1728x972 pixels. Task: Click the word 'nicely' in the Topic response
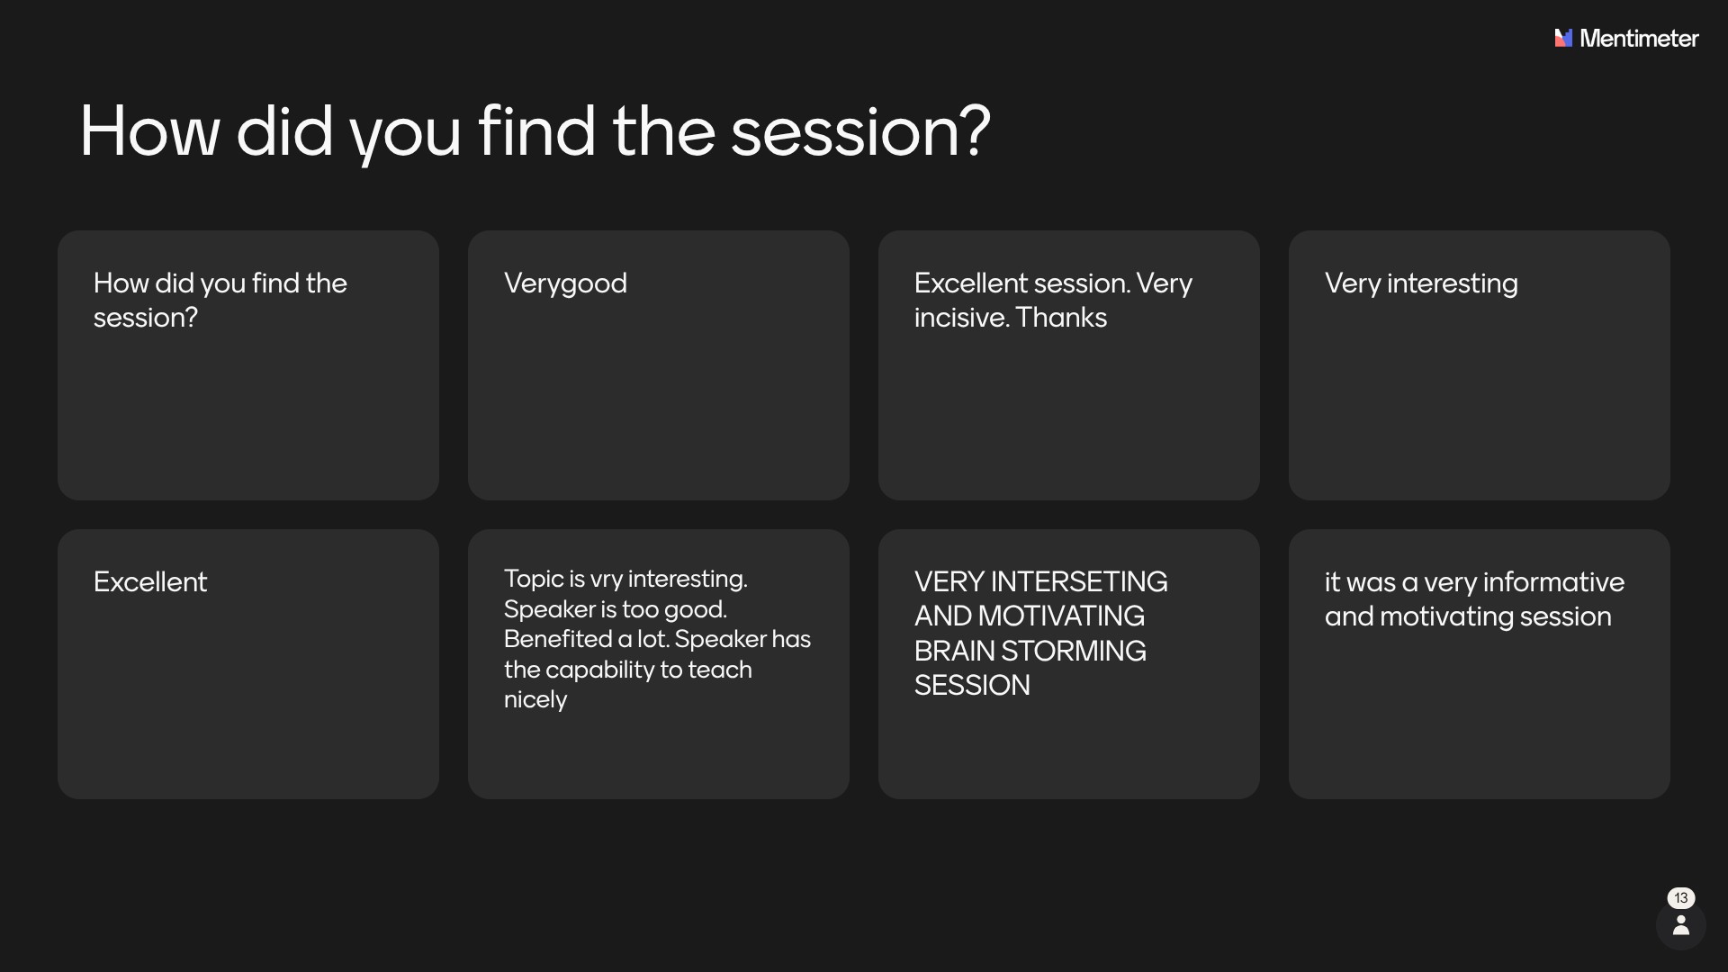coord(535,699)
